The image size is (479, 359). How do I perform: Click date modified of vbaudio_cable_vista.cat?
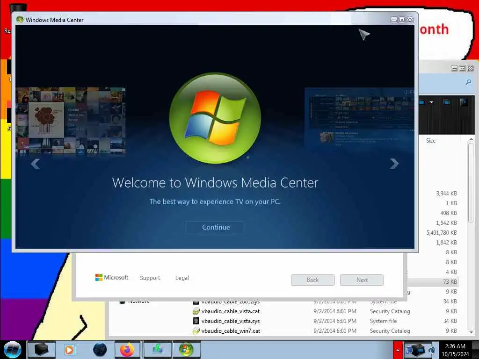tap(335, 311)
